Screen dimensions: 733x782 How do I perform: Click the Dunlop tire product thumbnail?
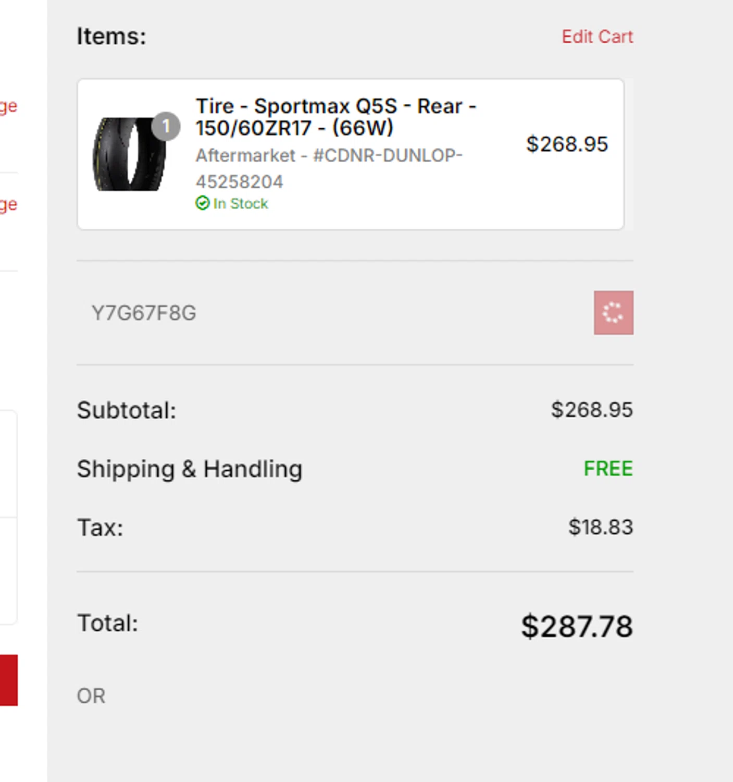point(130,154)
